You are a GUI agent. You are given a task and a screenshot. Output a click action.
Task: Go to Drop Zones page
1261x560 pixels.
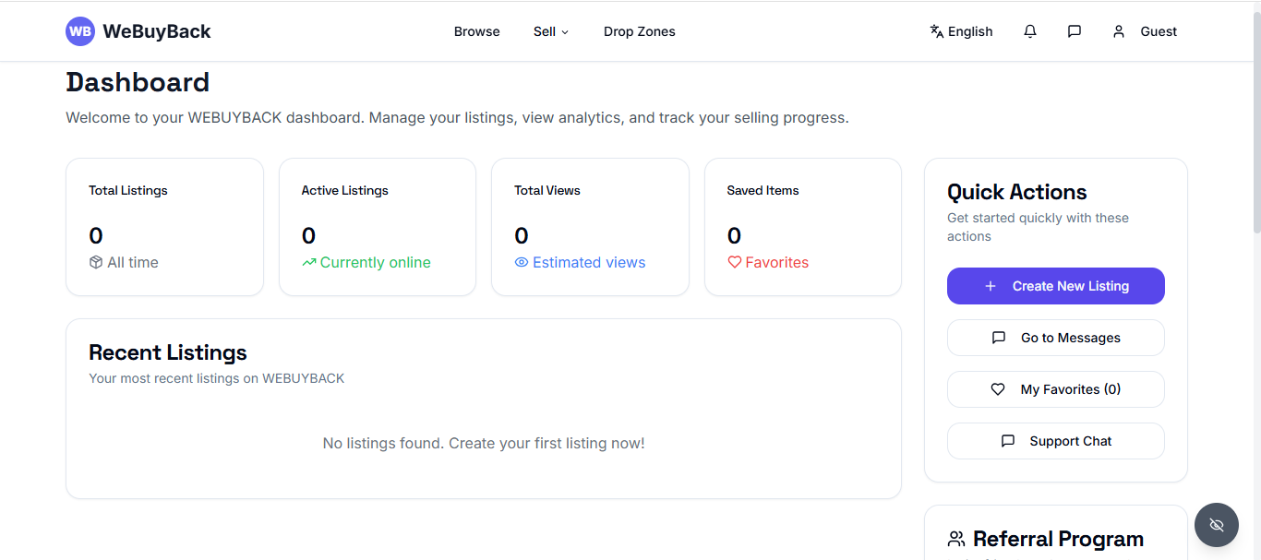coord(640,31)
